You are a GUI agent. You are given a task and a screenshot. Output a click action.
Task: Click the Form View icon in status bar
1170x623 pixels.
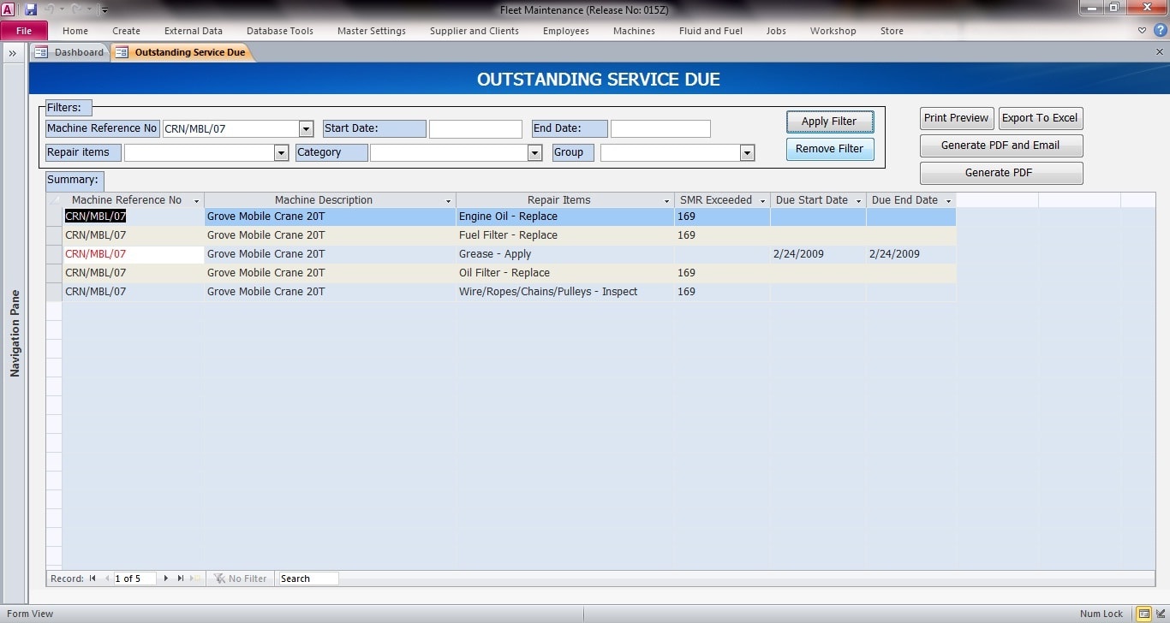coord(1144,614)
